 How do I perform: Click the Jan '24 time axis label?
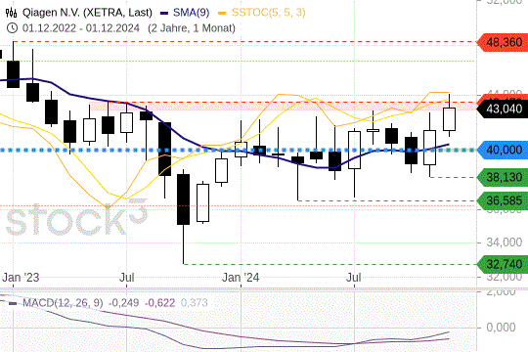(241, 278)
